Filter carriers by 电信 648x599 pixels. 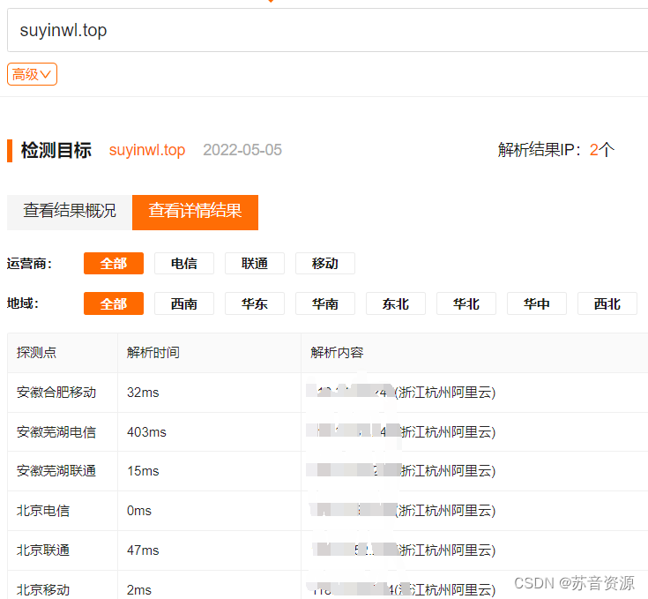point(184,263)
